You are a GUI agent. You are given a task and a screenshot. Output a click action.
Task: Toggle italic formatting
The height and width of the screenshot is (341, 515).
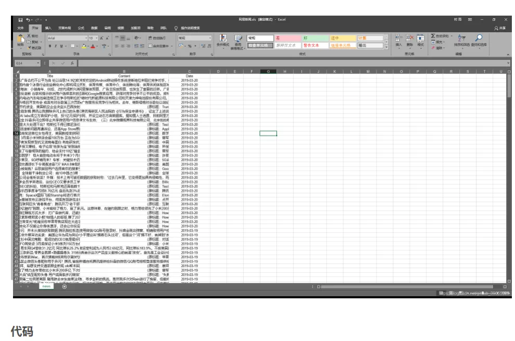coord(56,46)
